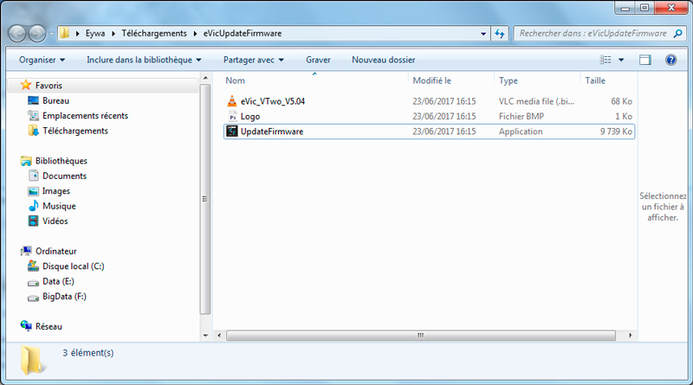This screenshot has width=693, height=385.
Task: Change view with the view mode icon
Action: (606, 60)
